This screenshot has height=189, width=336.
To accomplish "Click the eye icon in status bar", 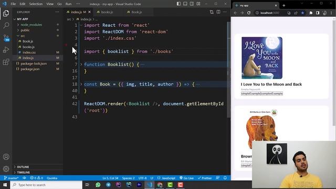I will coord(25,178).
